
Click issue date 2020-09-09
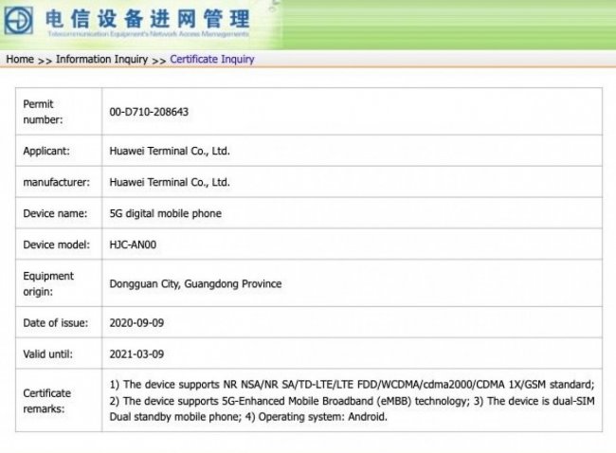pos(138,323)
